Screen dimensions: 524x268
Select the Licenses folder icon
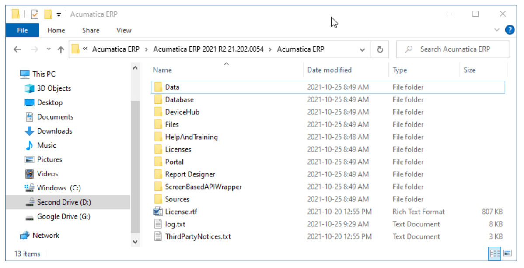tap(158, 149)
